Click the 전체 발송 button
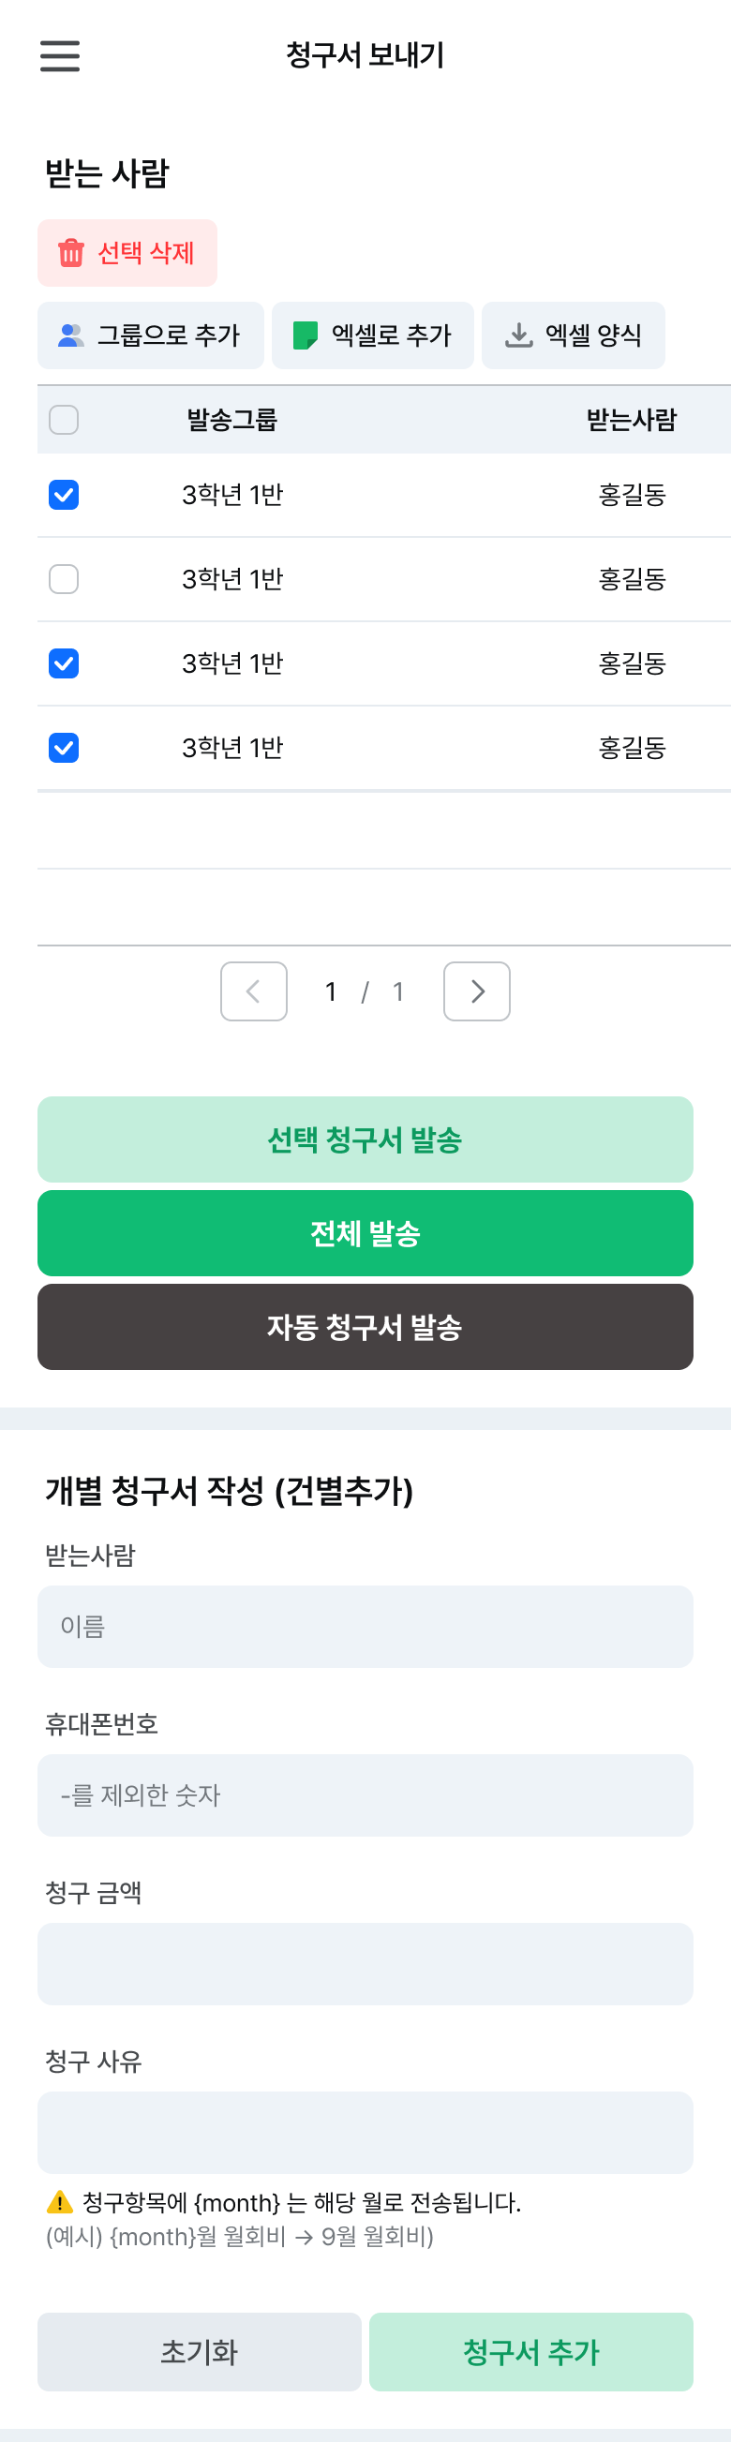731x2442 pixels. click(x=365, y=1233)
